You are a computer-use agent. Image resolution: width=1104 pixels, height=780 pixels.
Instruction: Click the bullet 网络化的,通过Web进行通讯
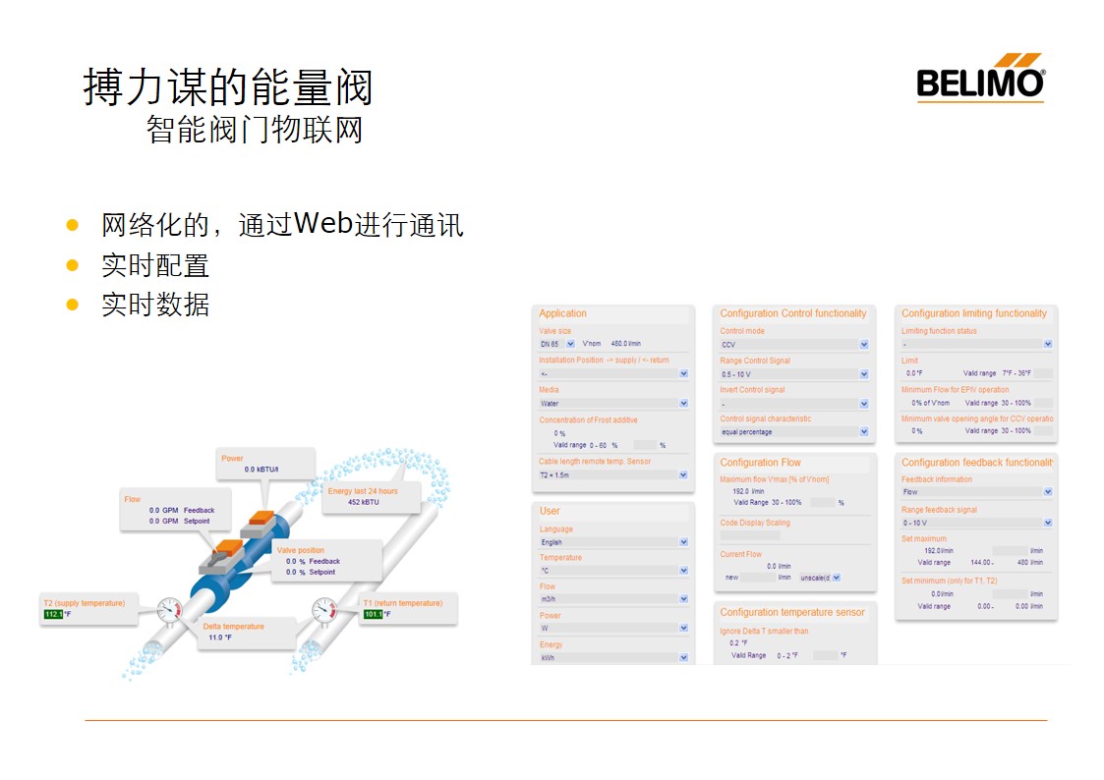point(282,224)
